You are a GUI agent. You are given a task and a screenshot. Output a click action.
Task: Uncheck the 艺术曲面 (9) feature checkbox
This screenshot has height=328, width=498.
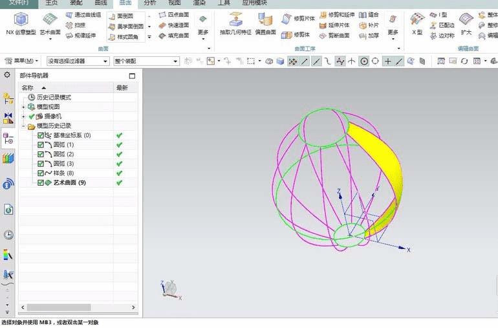pyautogui.click(x=41, y=183)
